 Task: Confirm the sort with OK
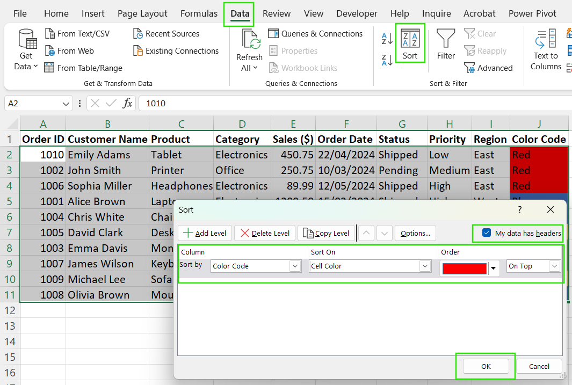486,366
